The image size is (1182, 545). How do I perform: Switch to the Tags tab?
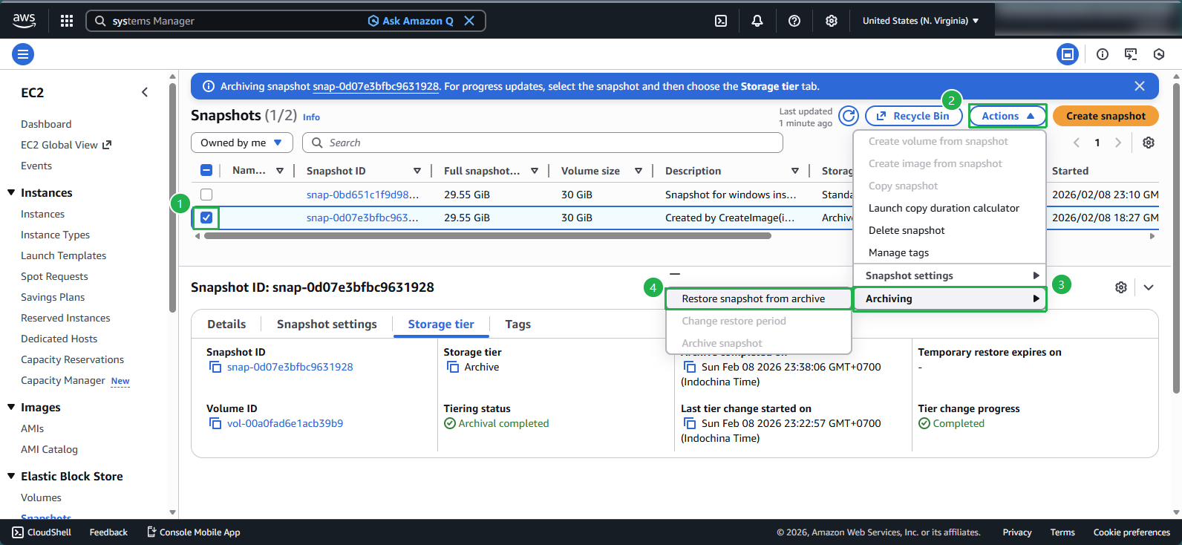point(517,324)
